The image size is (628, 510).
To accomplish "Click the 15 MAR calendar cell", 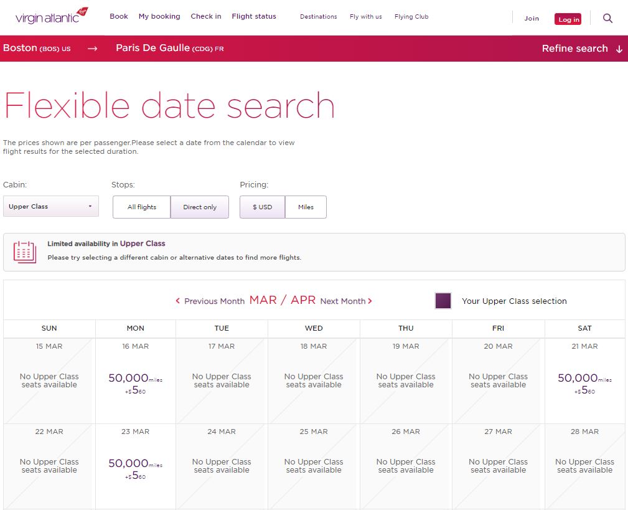I will pos(49,381).
